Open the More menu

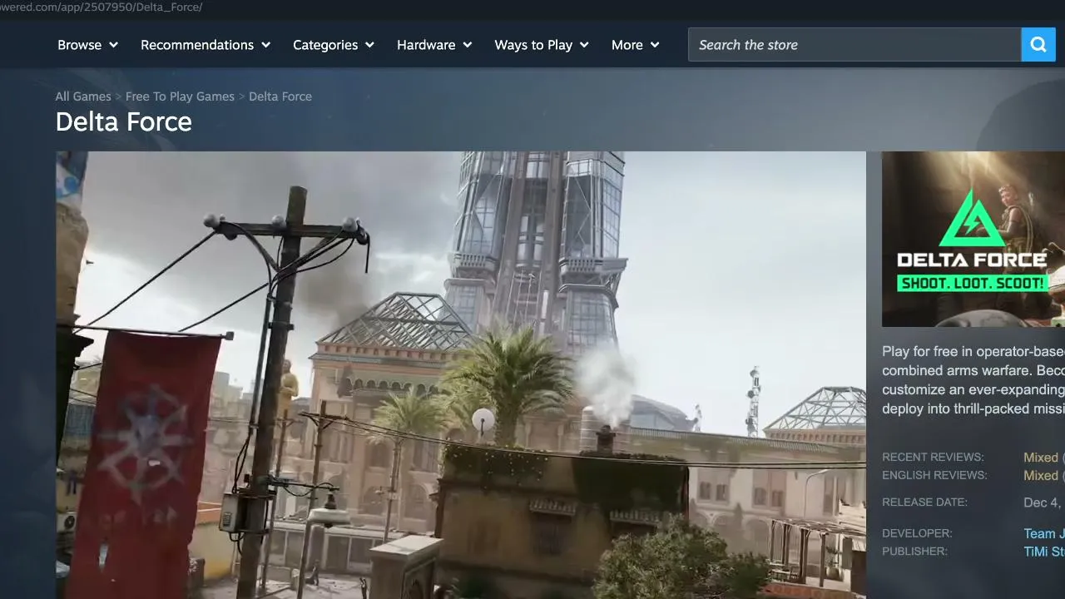pyautogui.click(x=636, y=45)
